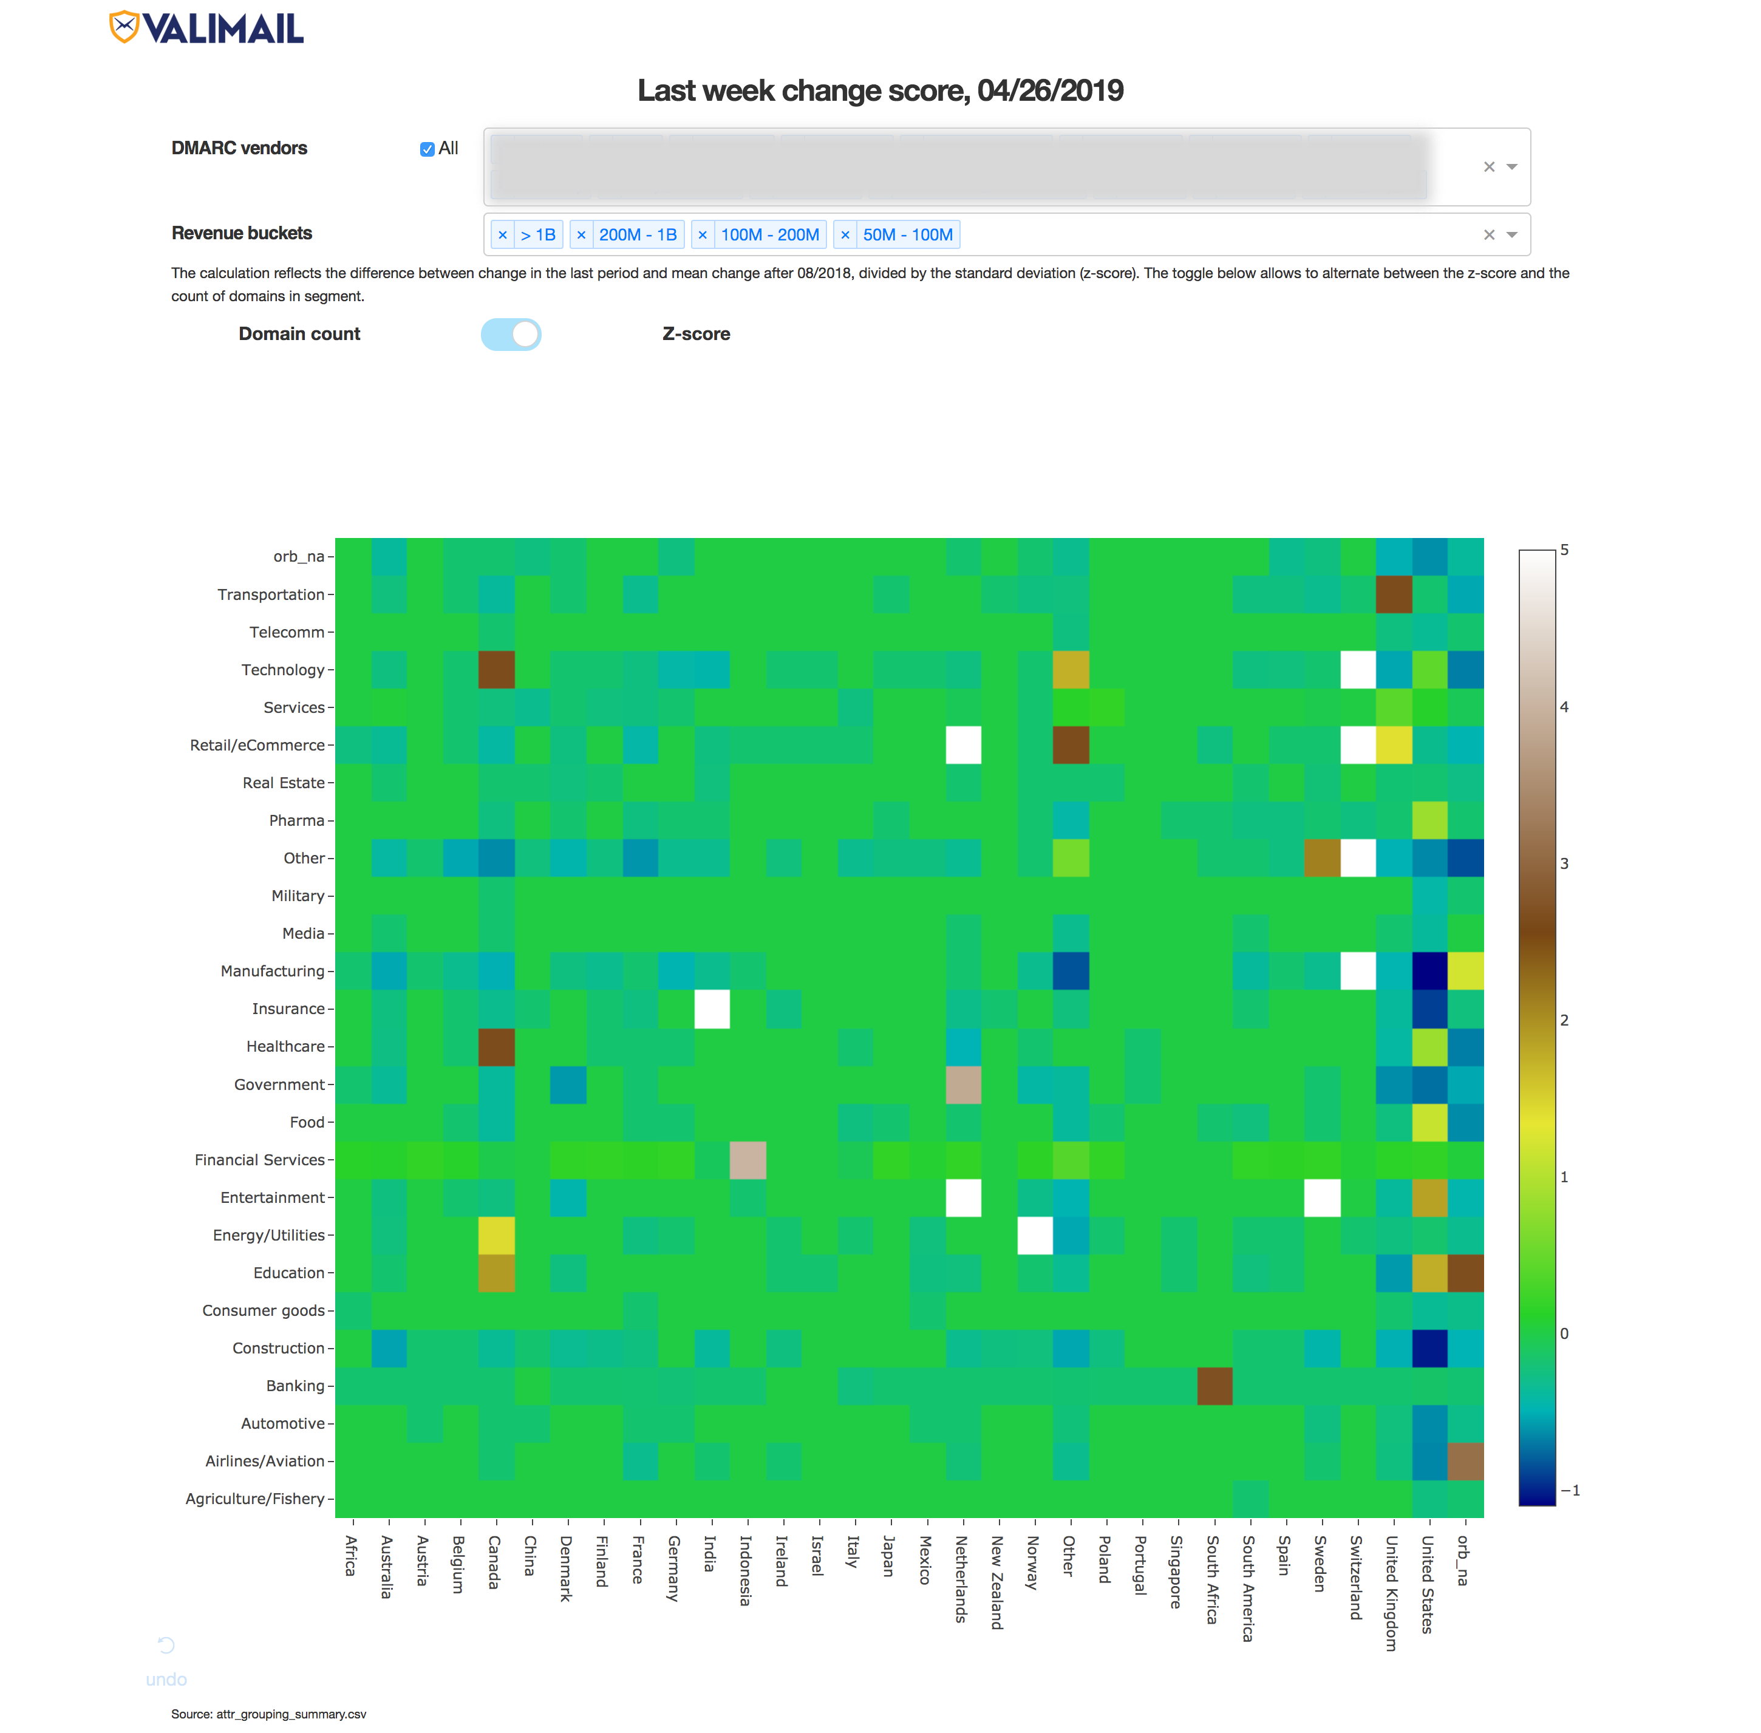This screenshot has height=1733, width=1761.
Task: Toggle the Domain count / Z-score switch
Action: [511, 334]
